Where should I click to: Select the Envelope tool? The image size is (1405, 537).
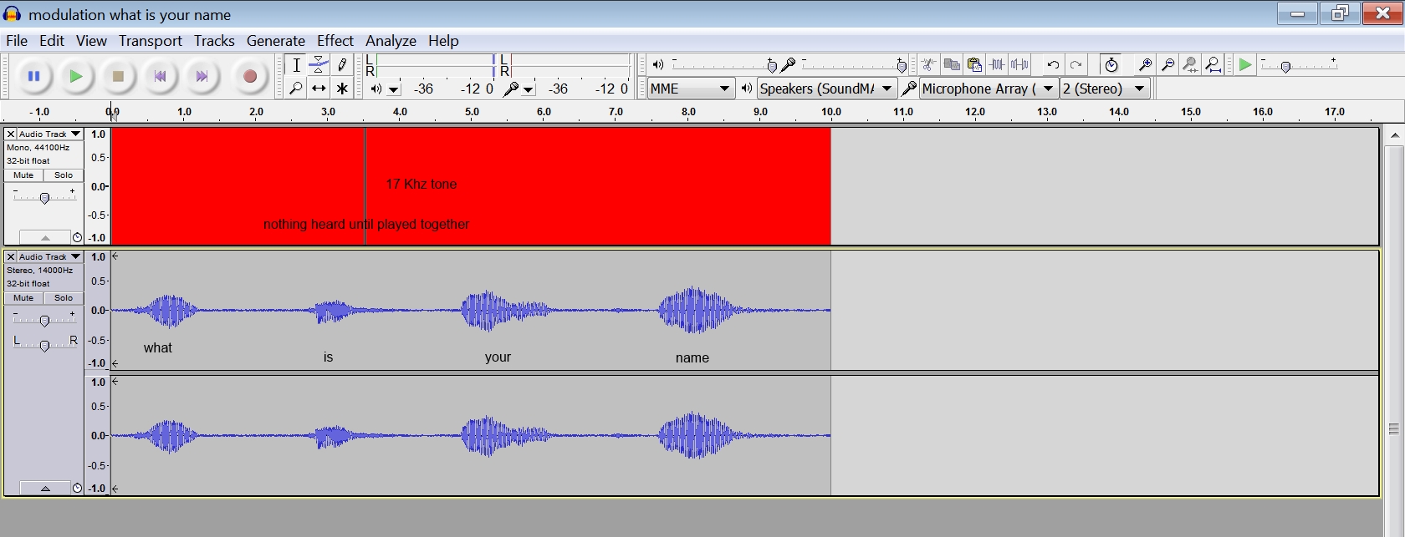point(319,65)
